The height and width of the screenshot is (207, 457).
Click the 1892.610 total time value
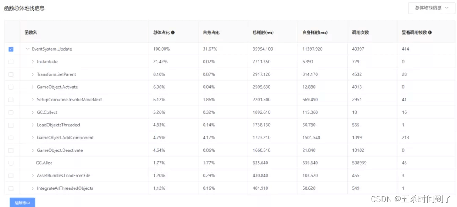[262, 112]
